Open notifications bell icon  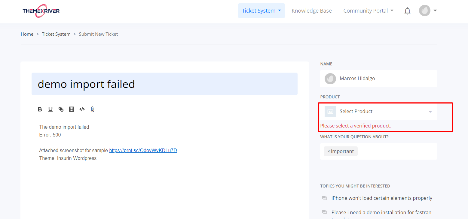(407, 11)
